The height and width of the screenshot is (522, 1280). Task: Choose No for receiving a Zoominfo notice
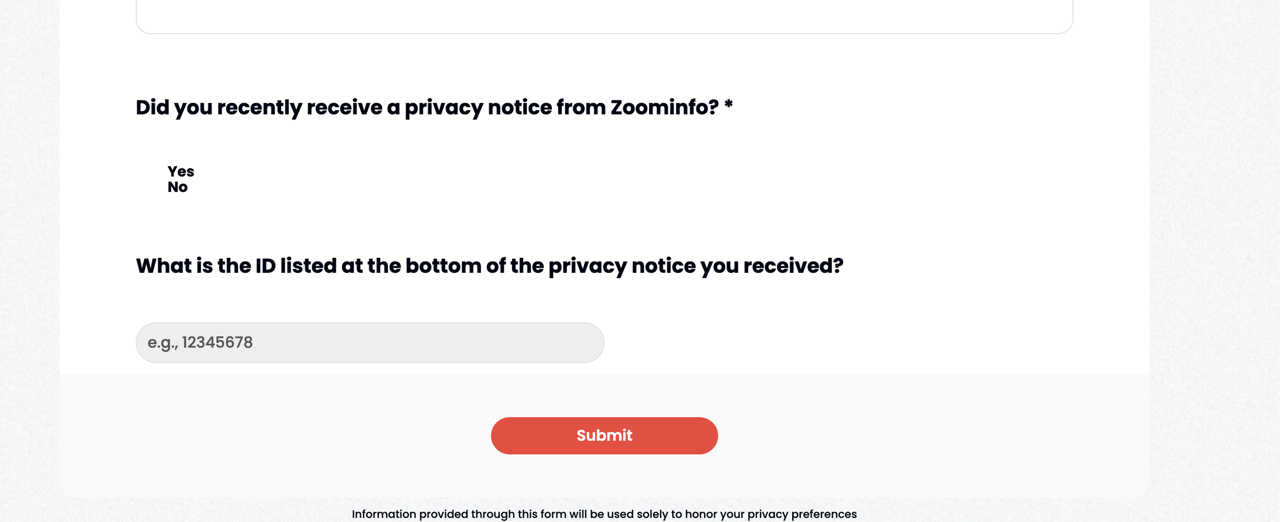click(177, 187)
